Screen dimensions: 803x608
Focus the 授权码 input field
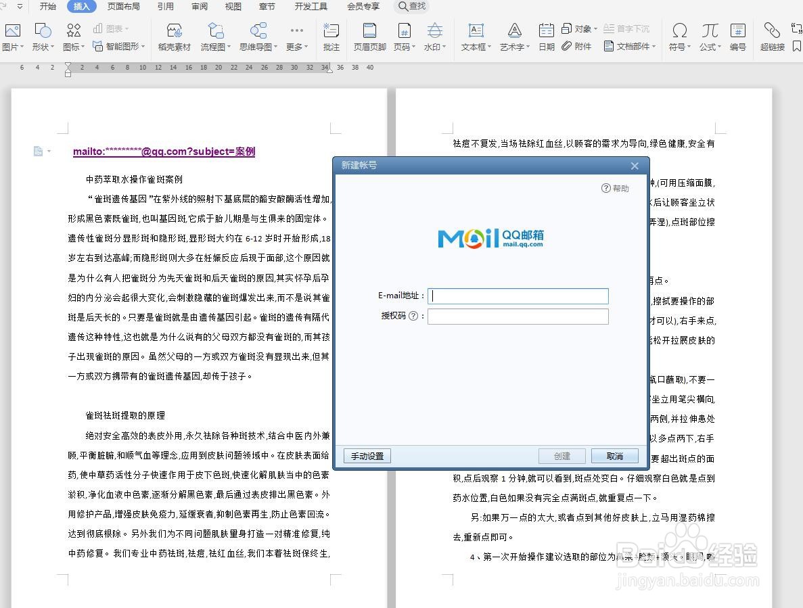click(x=518, y=317)
